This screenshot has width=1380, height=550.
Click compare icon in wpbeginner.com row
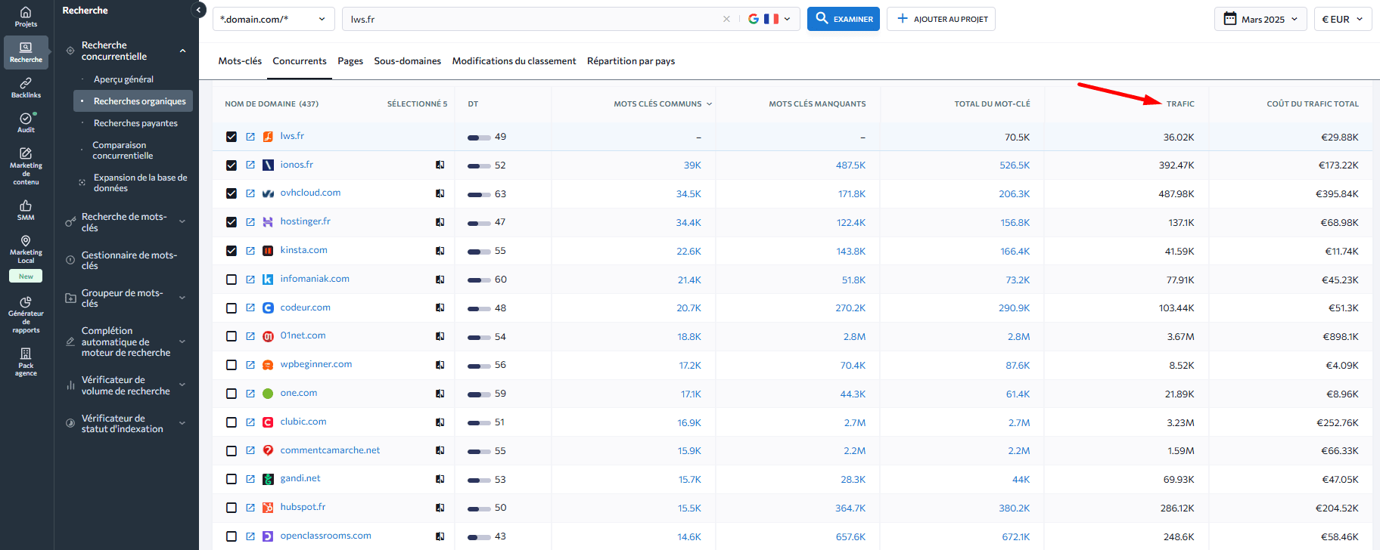(x=440, y=365)
